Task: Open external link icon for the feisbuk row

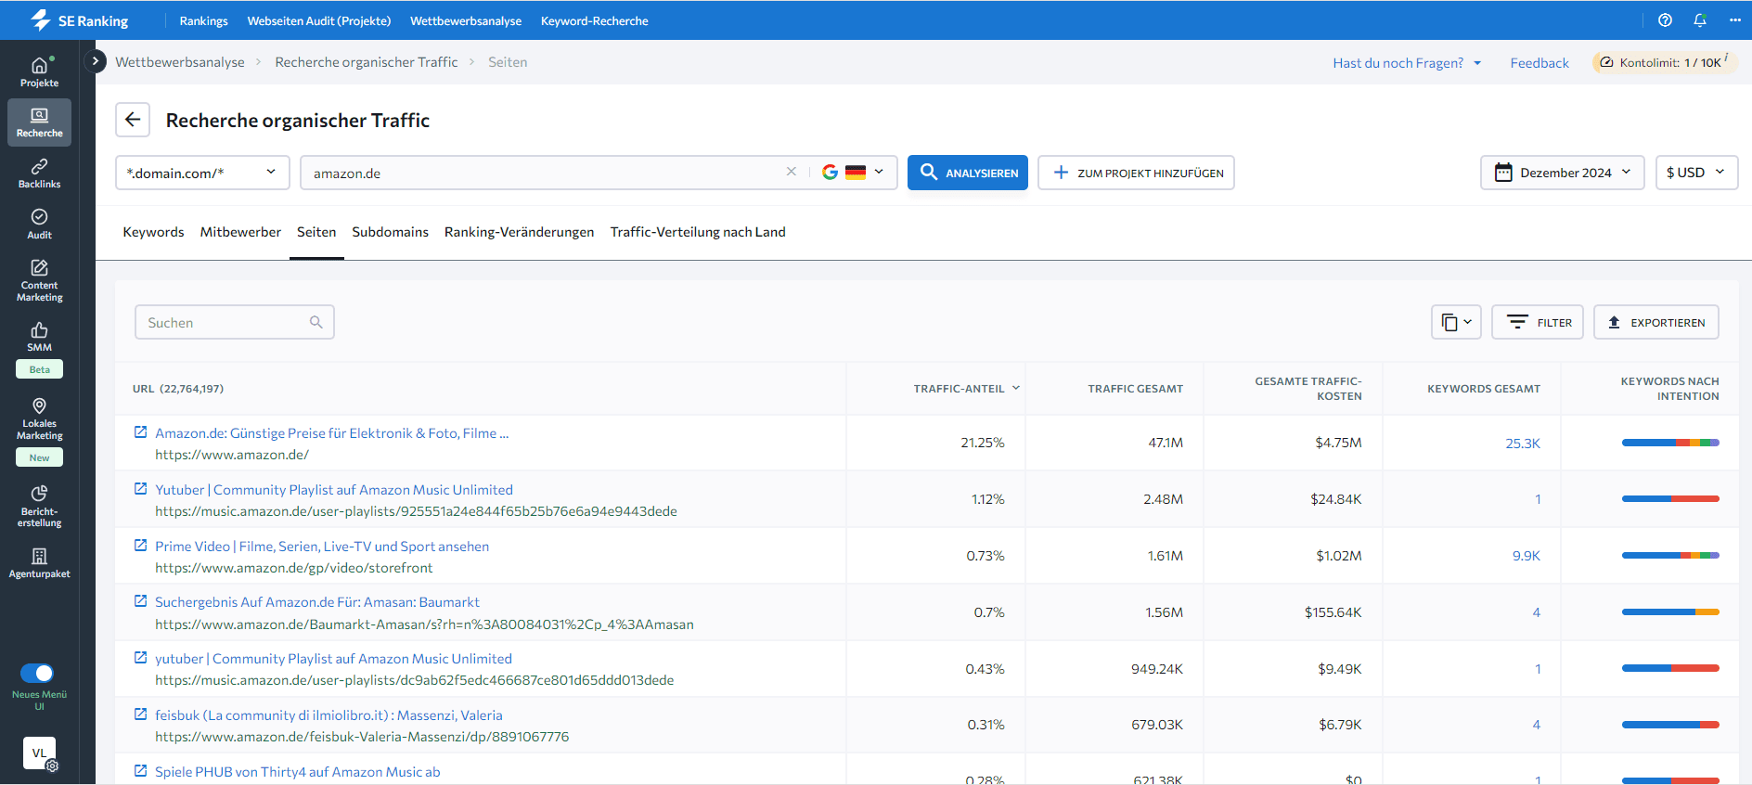Action: [x=140, y=714]
